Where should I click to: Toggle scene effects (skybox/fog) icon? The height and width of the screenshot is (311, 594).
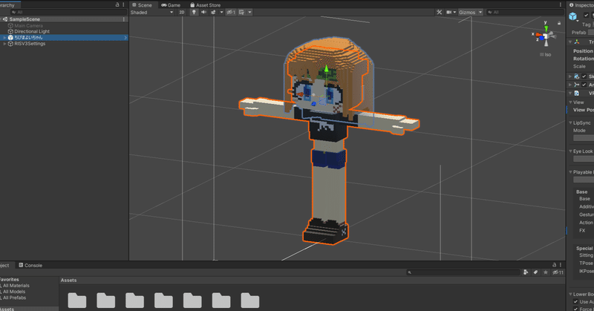[x=213, y=12]
